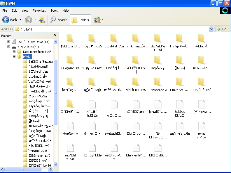
Task: Click the green Forward arrow button
Action: 28,20
